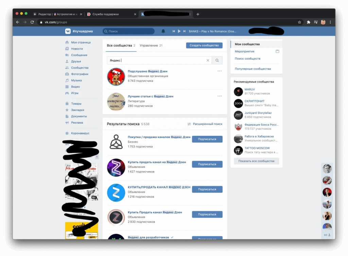
Task: Subscribe to КУПИТЬ/ПРОДАТЬ КАНАЛ ЯНДЕКС ДЗЕН
Action: 207,189
